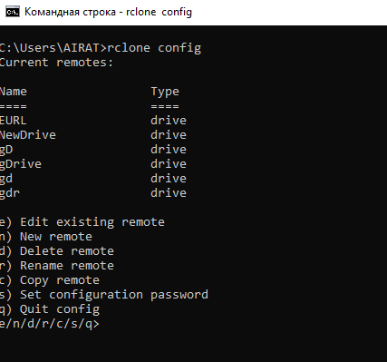Click the 'drive' type in gdr row
Image resolution: width=387 pixels, height=362 pixels.
[169, 193]
